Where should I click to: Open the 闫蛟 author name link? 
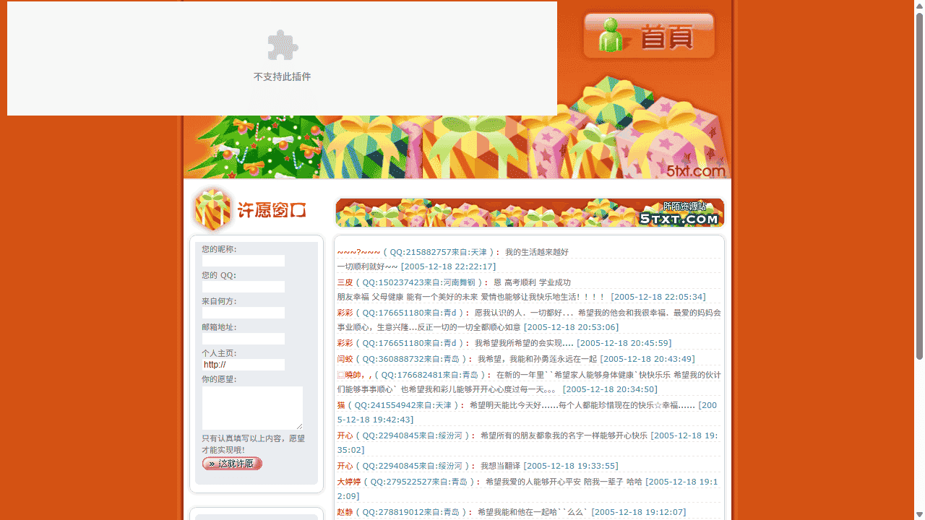pos(345,359)
